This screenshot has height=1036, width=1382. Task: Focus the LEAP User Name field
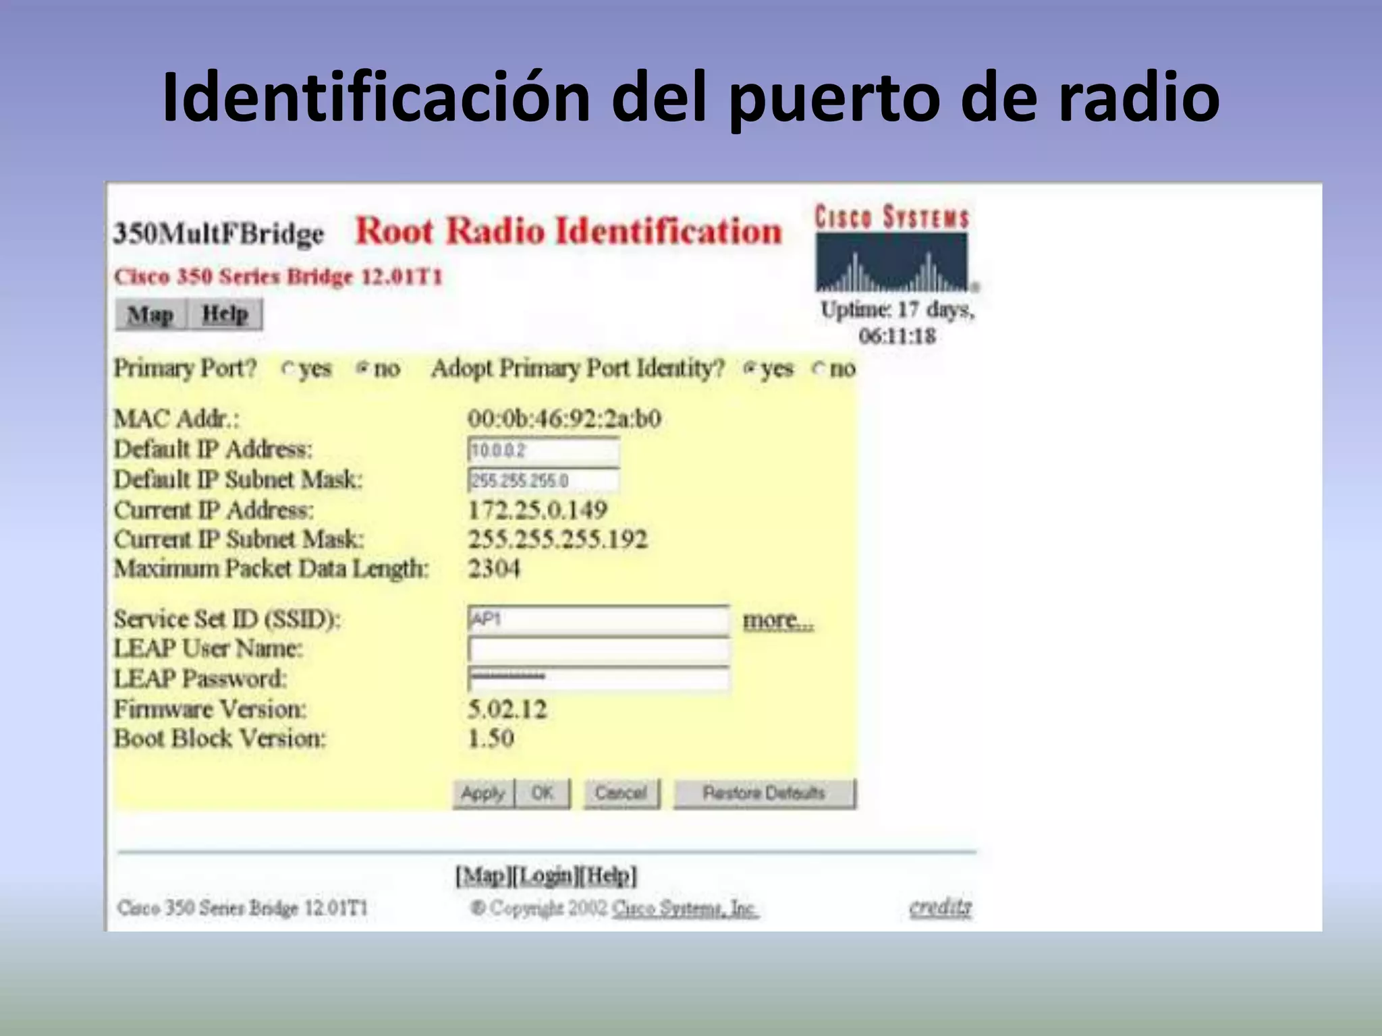coord(599,650)
